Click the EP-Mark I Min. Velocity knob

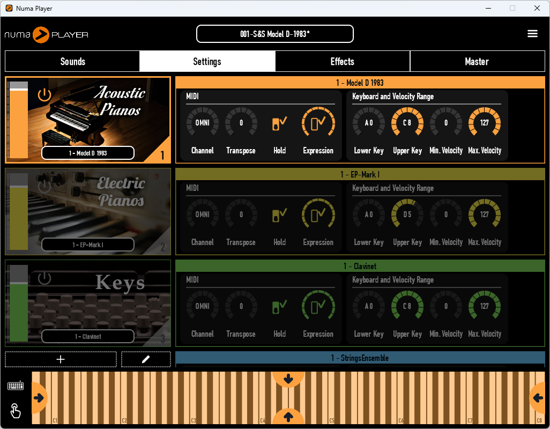(446, 214)
